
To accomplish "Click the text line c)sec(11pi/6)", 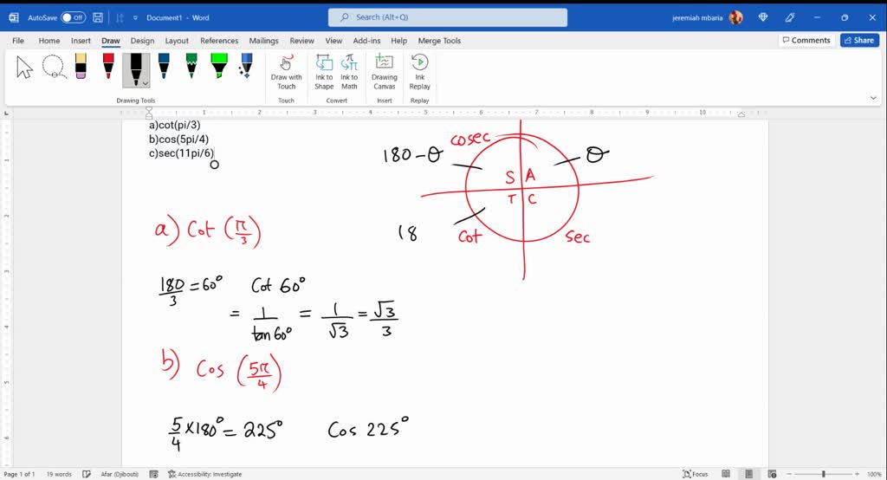I will 182,153.
